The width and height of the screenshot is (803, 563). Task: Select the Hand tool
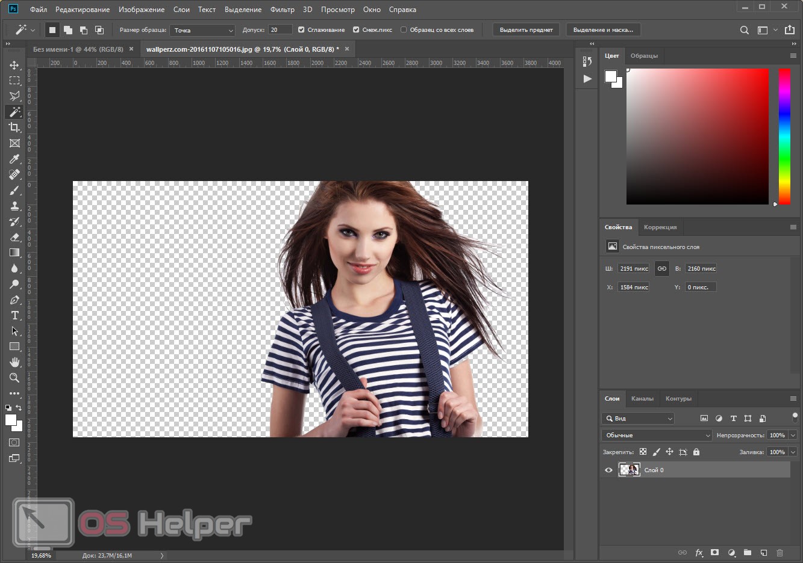click(x=14, y=362)
